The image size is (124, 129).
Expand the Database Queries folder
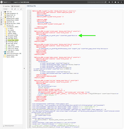point(4,18)
